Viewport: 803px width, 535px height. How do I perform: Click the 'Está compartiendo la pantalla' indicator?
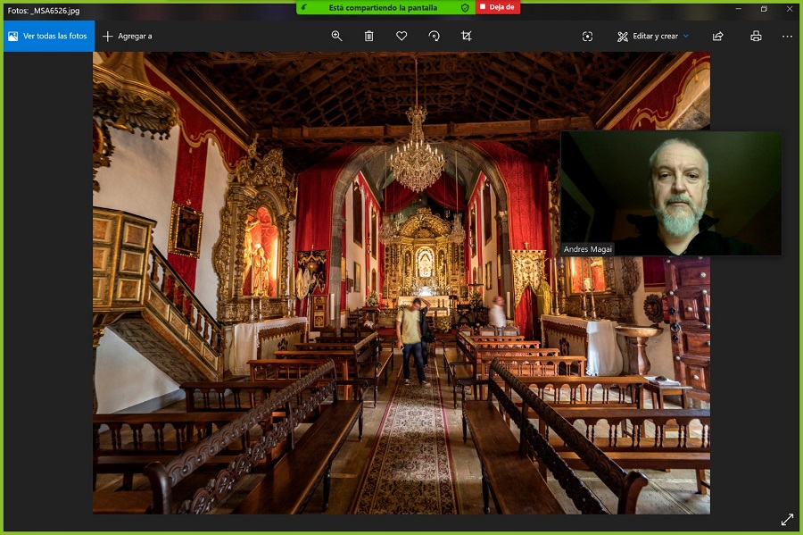click(383, 7)
